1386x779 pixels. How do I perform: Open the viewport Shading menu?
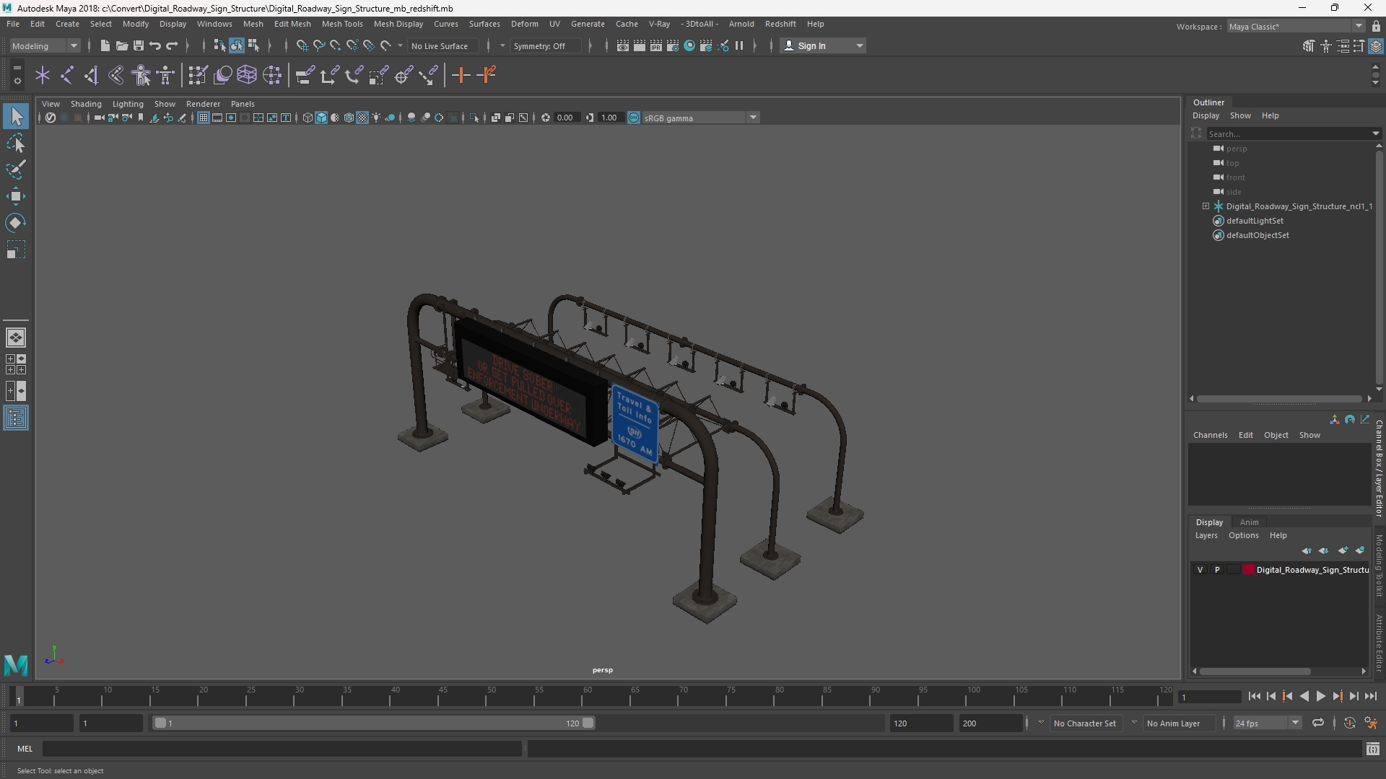tap(86, 104)
